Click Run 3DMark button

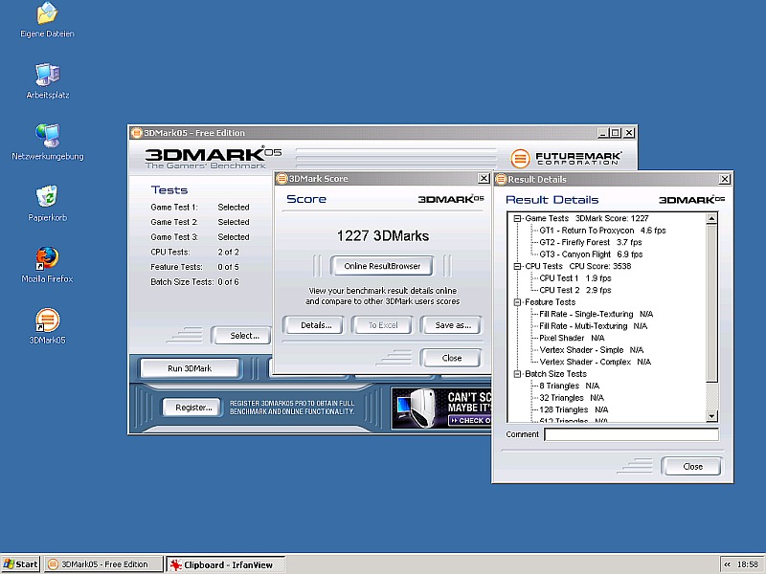(190, 368)
